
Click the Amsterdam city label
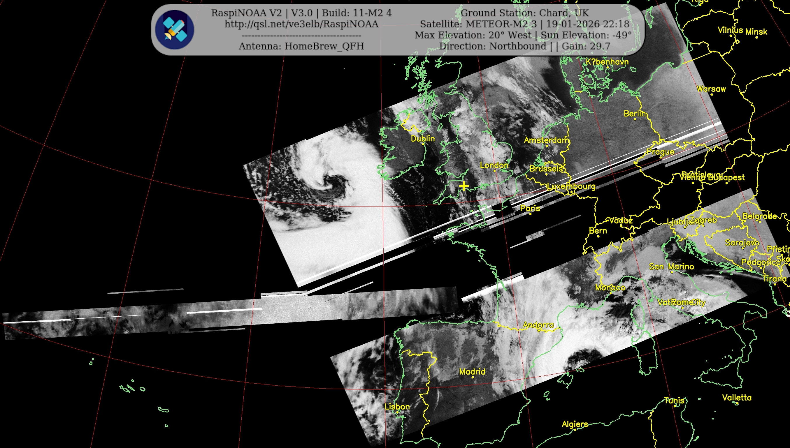click(x=546, y=140)
